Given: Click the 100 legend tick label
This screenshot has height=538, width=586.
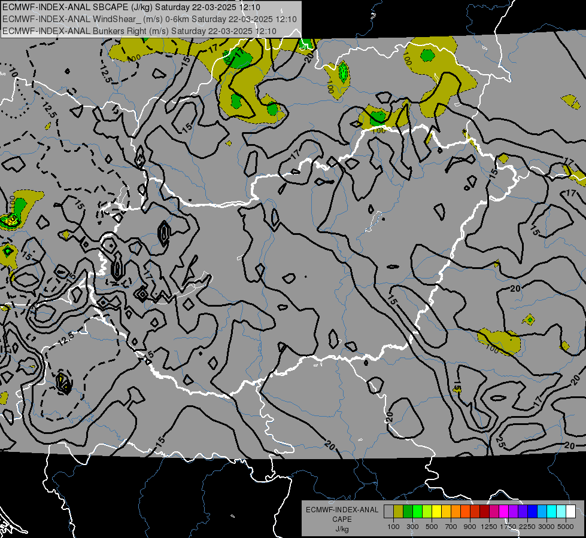Looking at the screenshot, I should [x=393, y=527].
